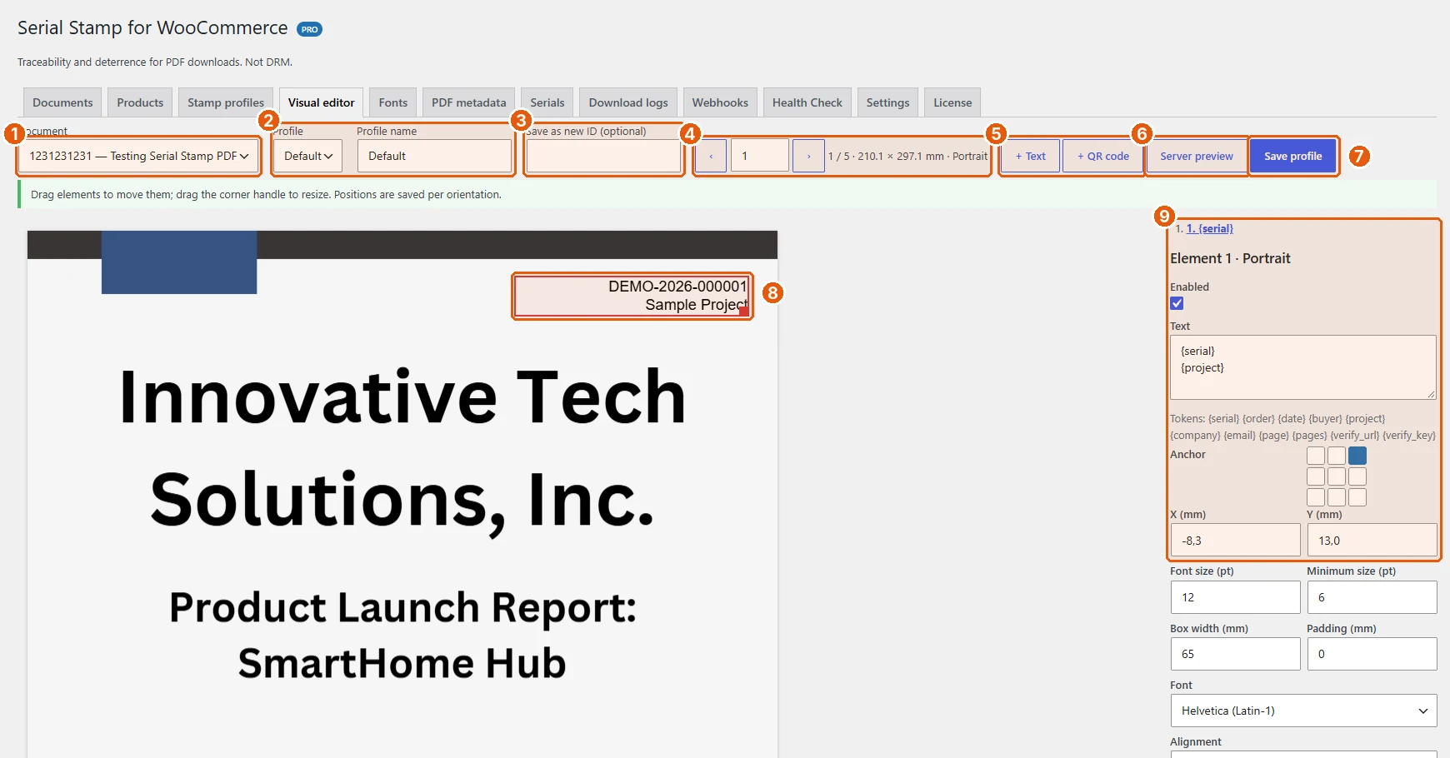The image size is (1450, 758).
Task: Select the middle-left anchor square
Action: (x=1316, y=476)
